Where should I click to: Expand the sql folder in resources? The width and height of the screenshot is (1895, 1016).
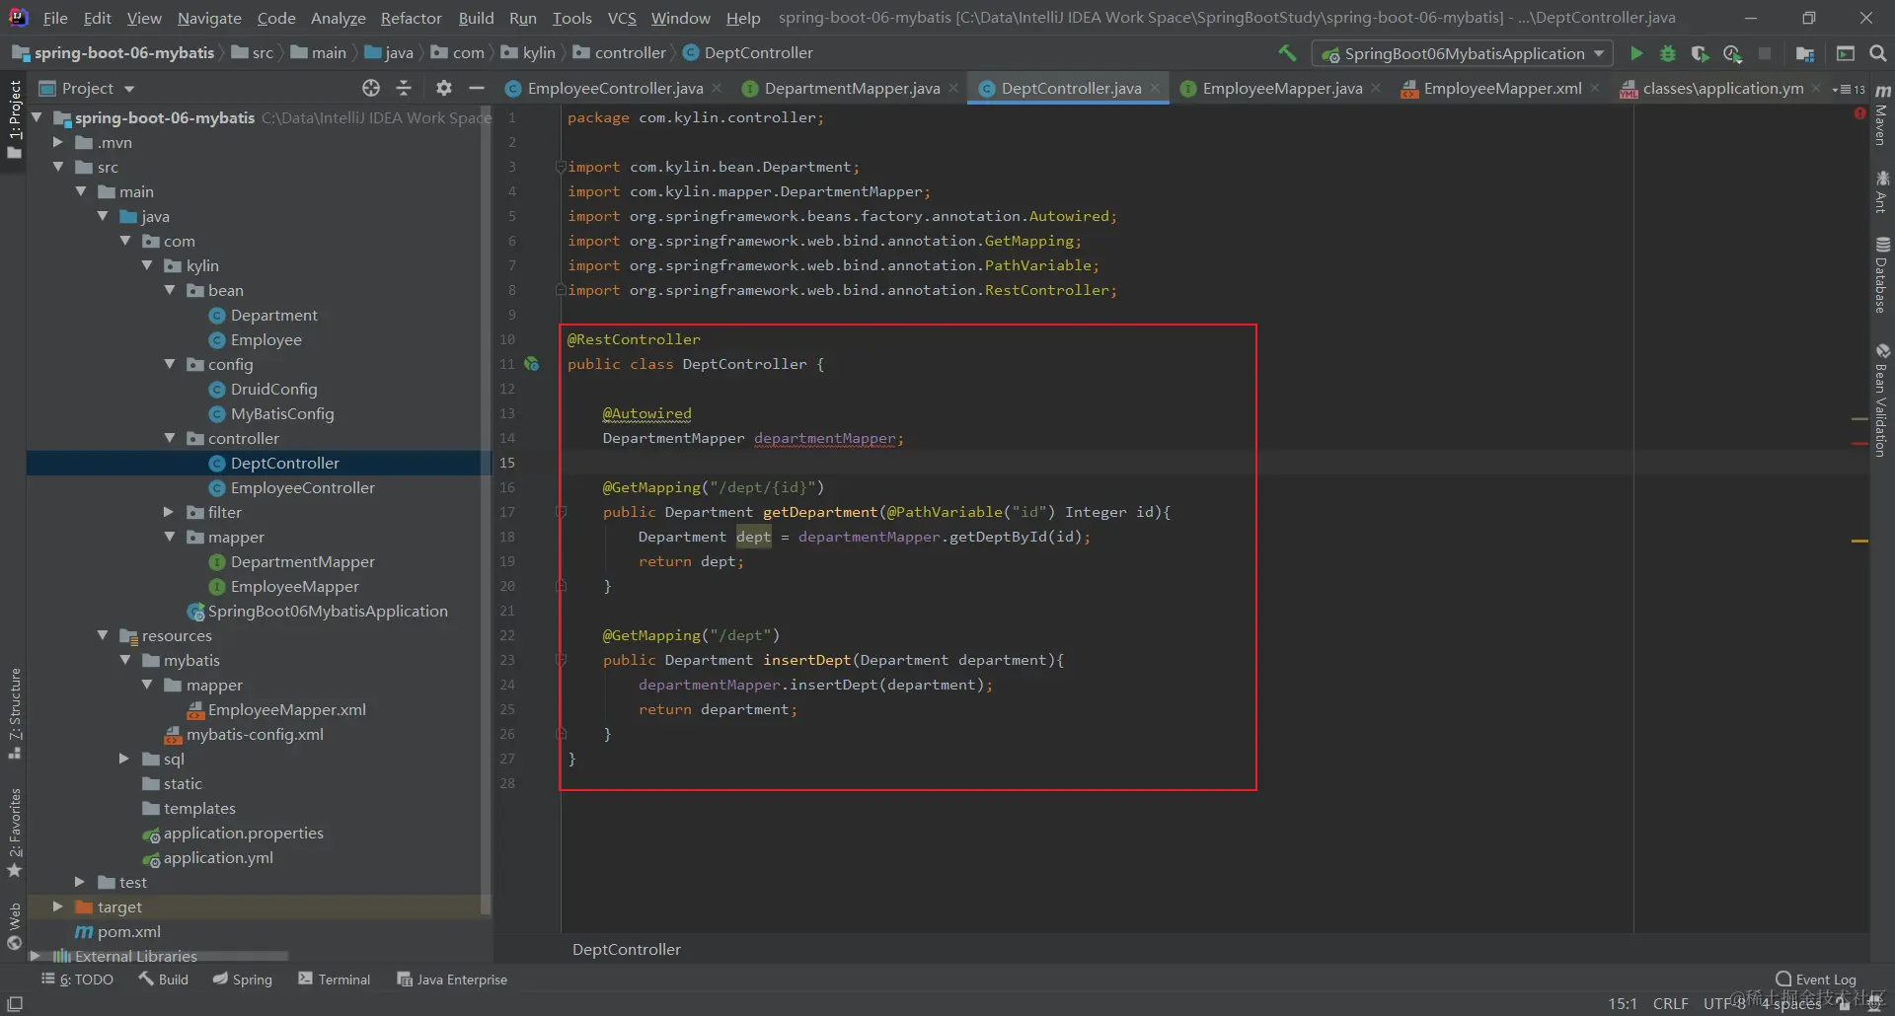[124, 759]
